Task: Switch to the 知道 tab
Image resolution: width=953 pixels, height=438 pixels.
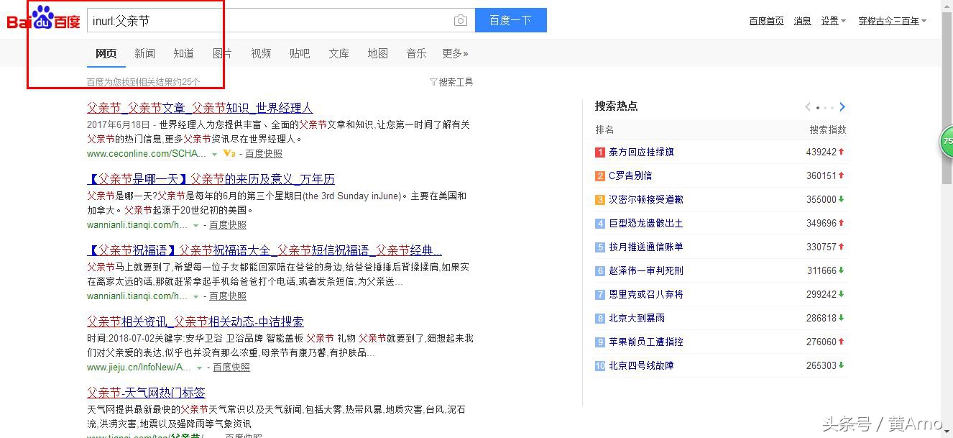Action: [x=183, y=53]
